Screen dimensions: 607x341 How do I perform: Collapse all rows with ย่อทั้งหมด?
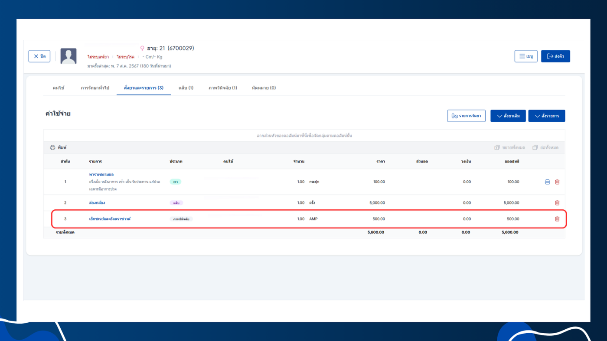point(545,148)
